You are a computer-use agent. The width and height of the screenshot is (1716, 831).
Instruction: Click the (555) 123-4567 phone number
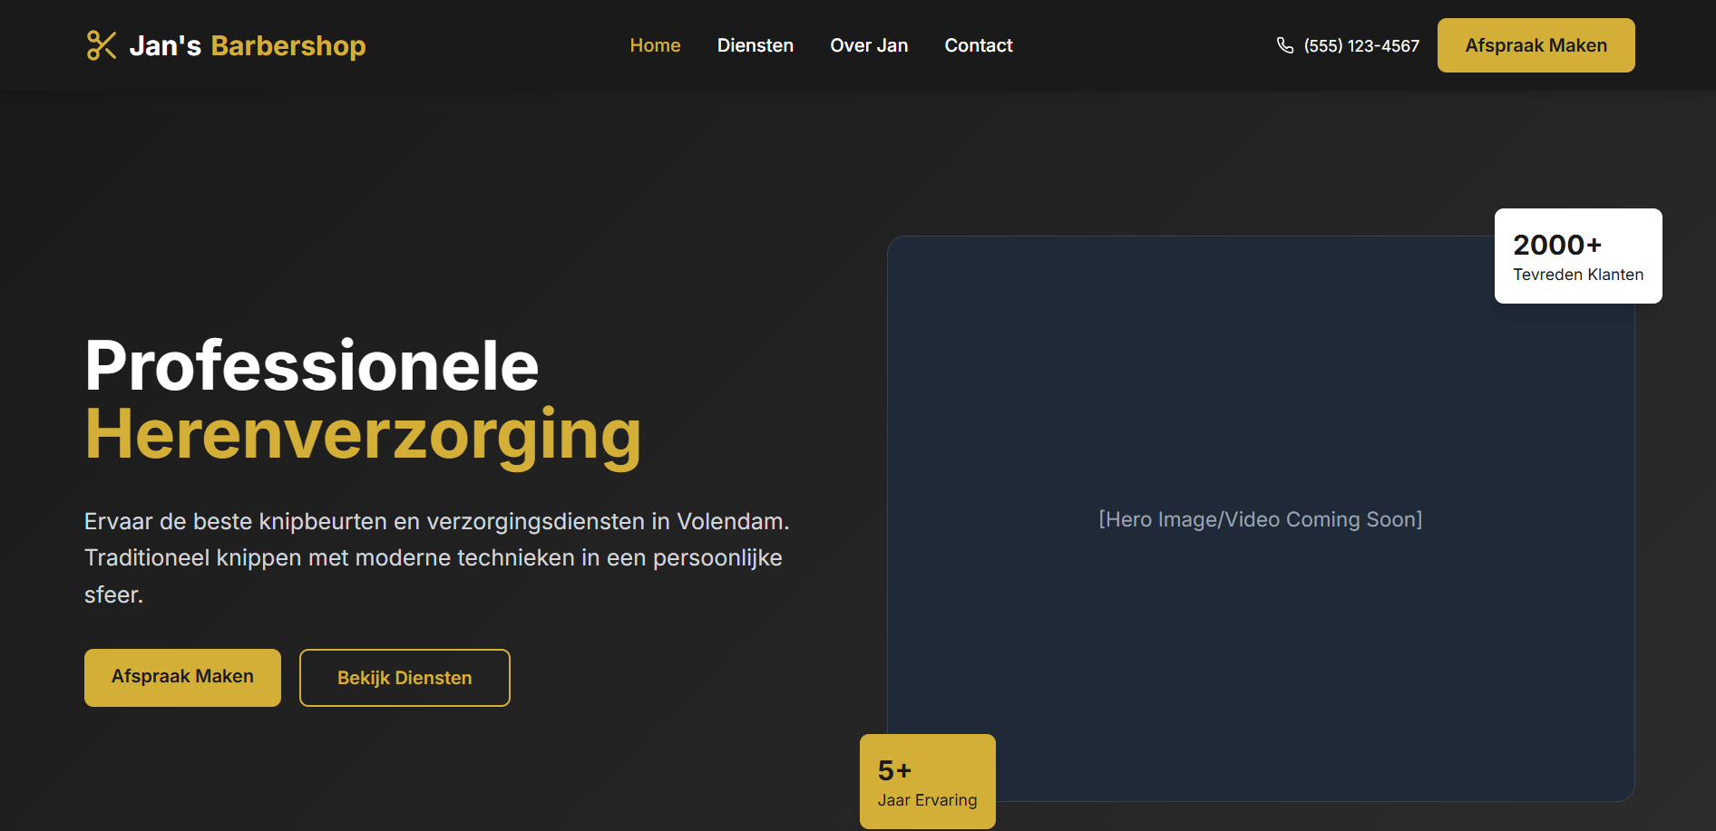[1360, 46]
